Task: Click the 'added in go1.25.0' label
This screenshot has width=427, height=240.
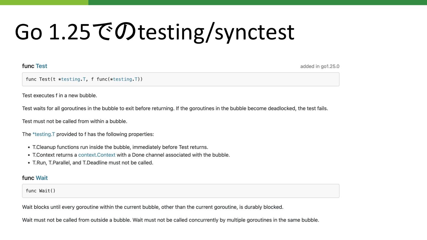Action: click(320, 66)
